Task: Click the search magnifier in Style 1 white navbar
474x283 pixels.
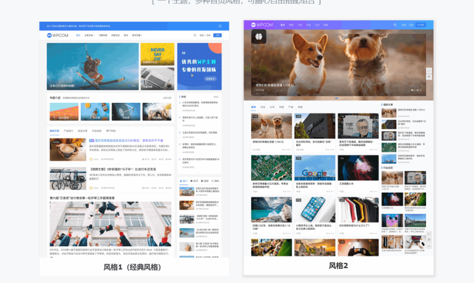Action: [x=195, y=35]
